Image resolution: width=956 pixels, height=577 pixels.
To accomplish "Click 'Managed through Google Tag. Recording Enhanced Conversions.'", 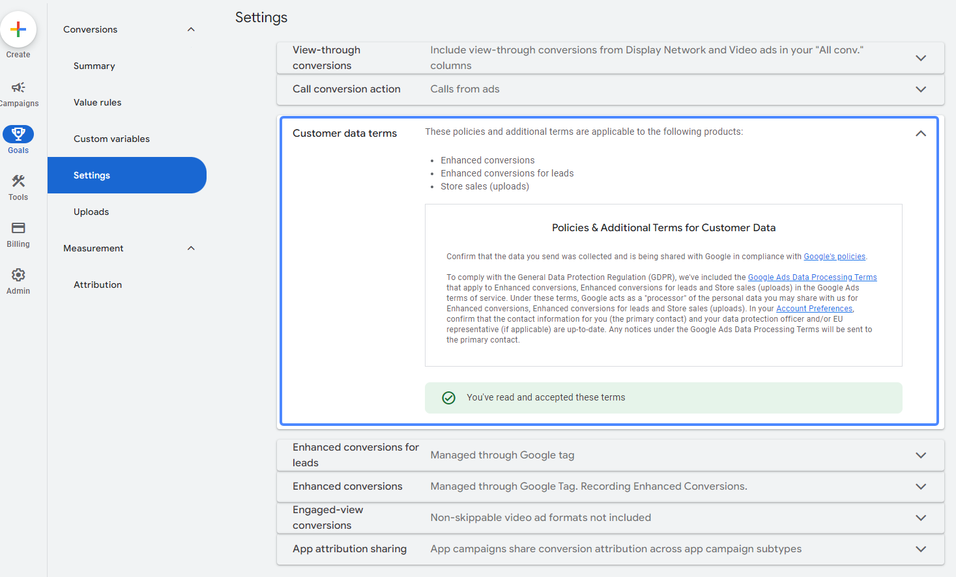I will pyautogui.click(x=588, y=486).
